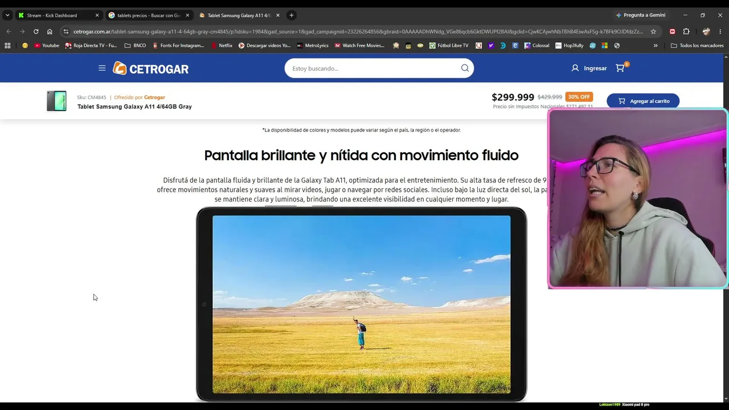Open the MetroLyrics bookmark
This screenshot has width=729, height=410.
point(313,46)
